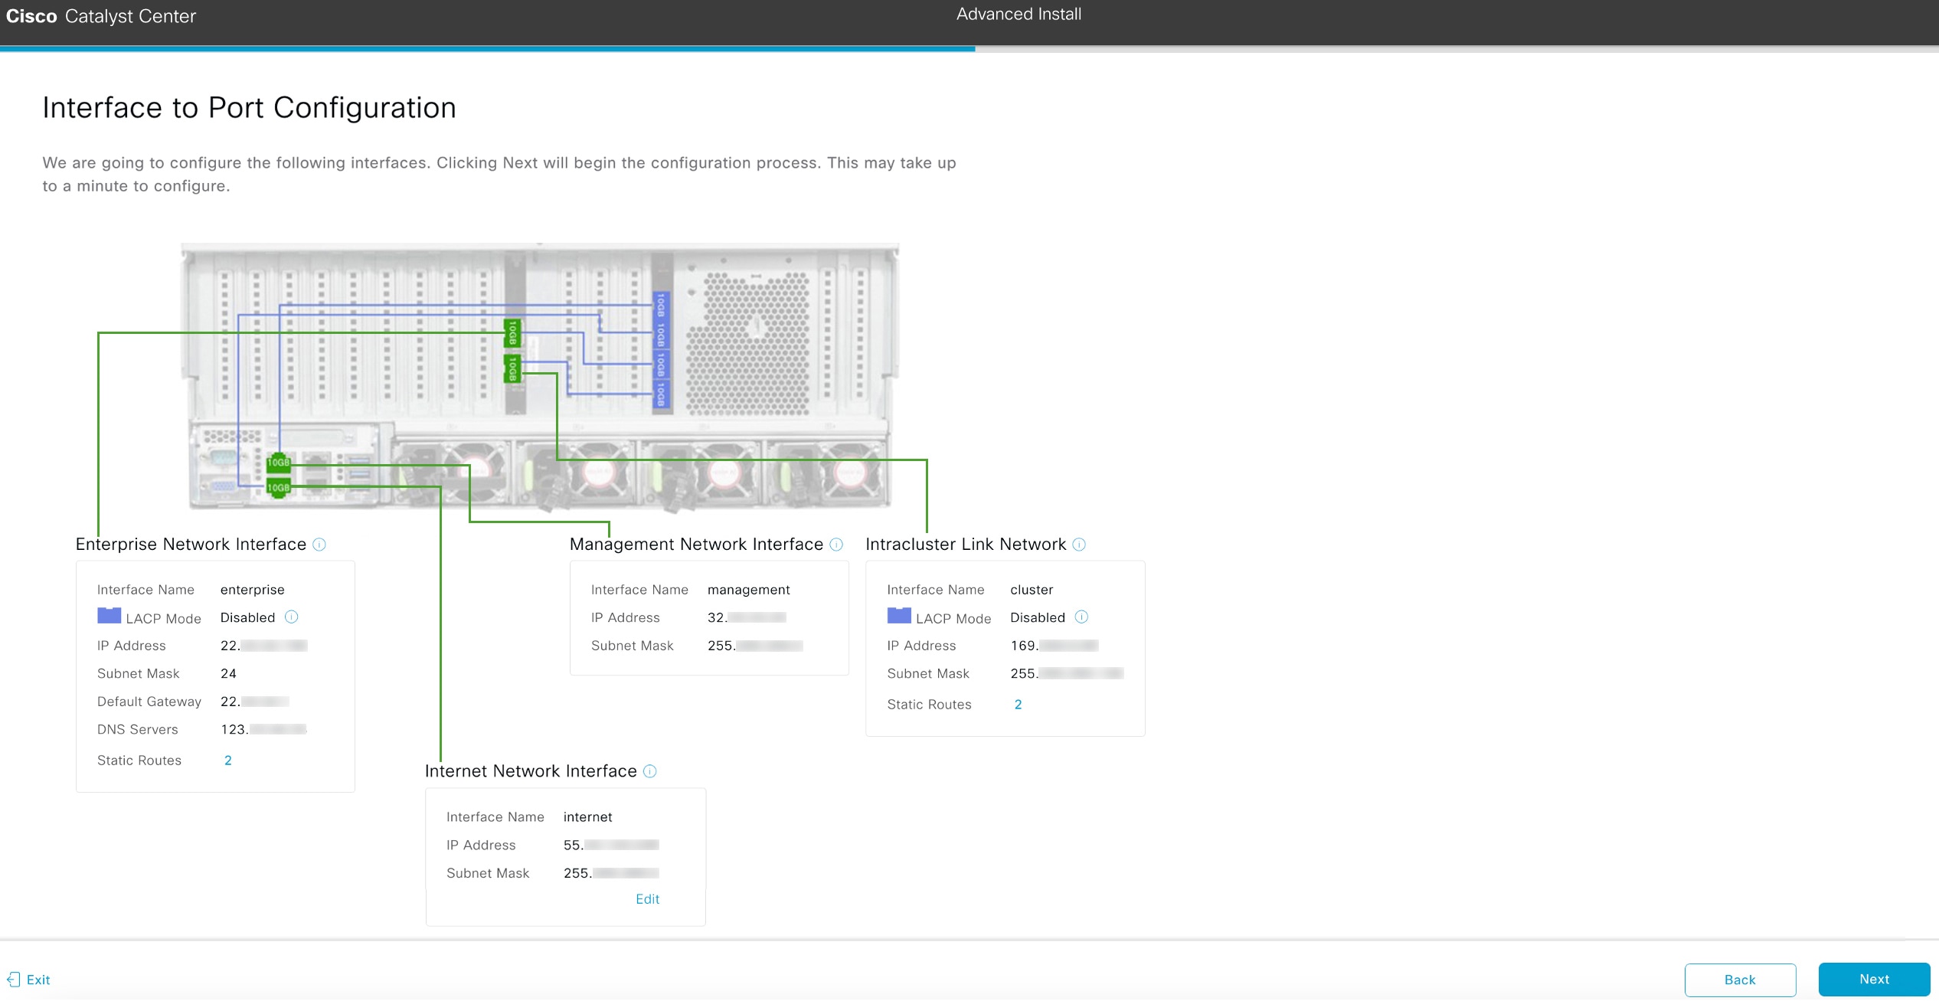This screenshot has width=1939, height=1001.
Task: Select a green 10GB port on the server diagram
Action: [277, 463]
